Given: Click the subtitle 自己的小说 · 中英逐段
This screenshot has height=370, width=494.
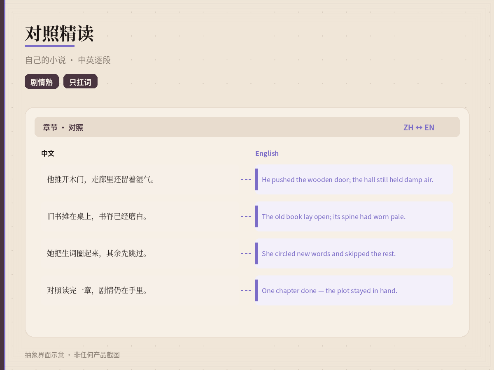Looking at the screenshot, I should click(x=68, y=60).
